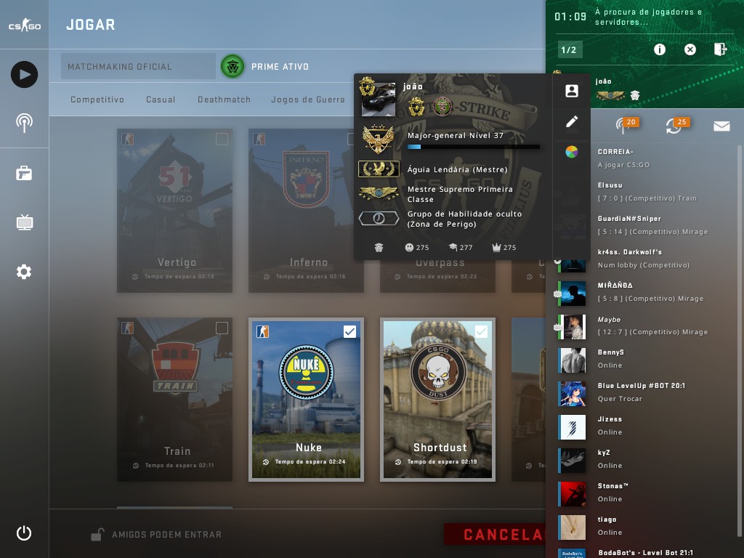Edit profile with the pencil icon
This screenshot has height=558, width=744.
[x=572, y=121]
